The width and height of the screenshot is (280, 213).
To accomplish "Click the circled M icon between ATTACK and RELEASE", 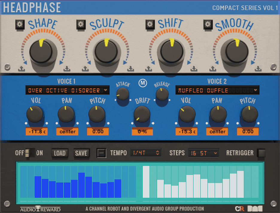I will pyautogui.click(x=143, y=83).
